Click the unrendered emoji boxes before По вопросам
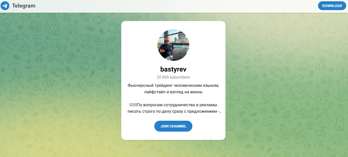Image resolution: width=348 pixels, height=157 pixels. coord(133,105)
